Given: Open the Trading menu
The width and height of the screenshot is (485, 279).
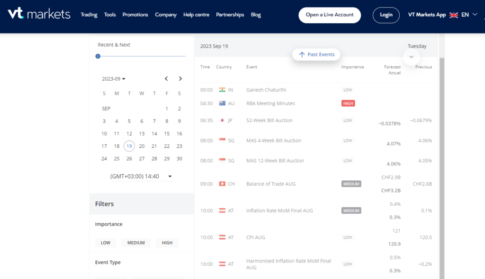Looking at the screenshot, I should tap(89, 15).
